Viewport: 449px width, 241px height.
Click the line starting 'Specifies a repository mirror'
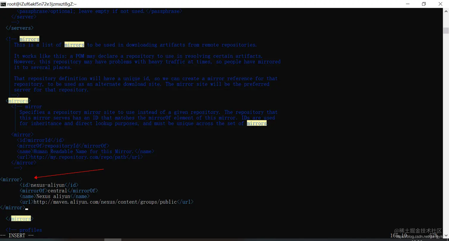coord(148,112)
